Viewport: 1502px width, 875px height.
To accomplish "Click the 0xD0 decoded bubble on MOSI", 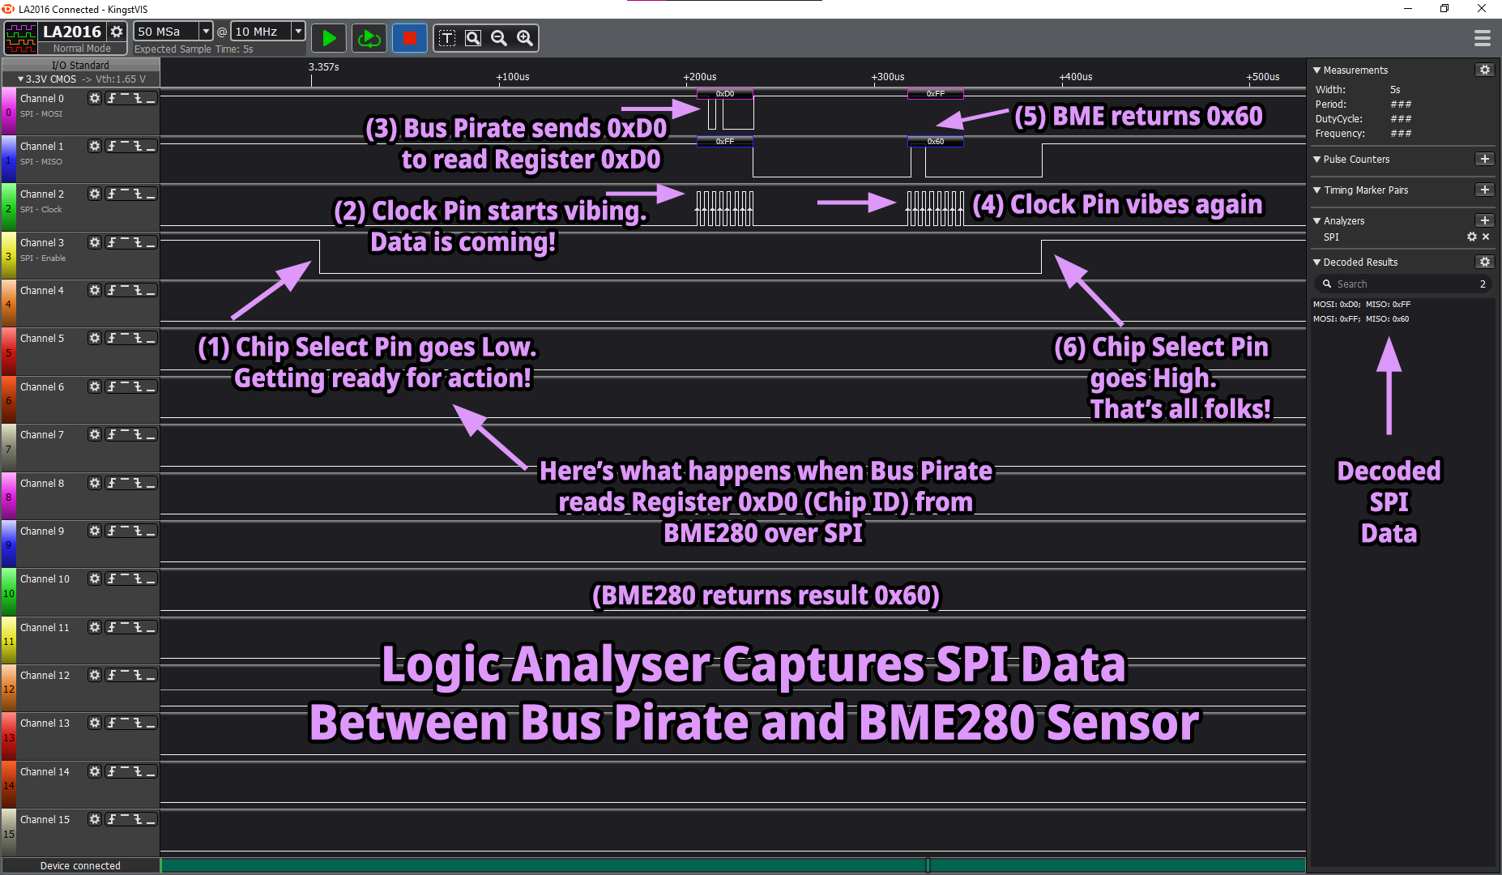I will click(725, 94).
